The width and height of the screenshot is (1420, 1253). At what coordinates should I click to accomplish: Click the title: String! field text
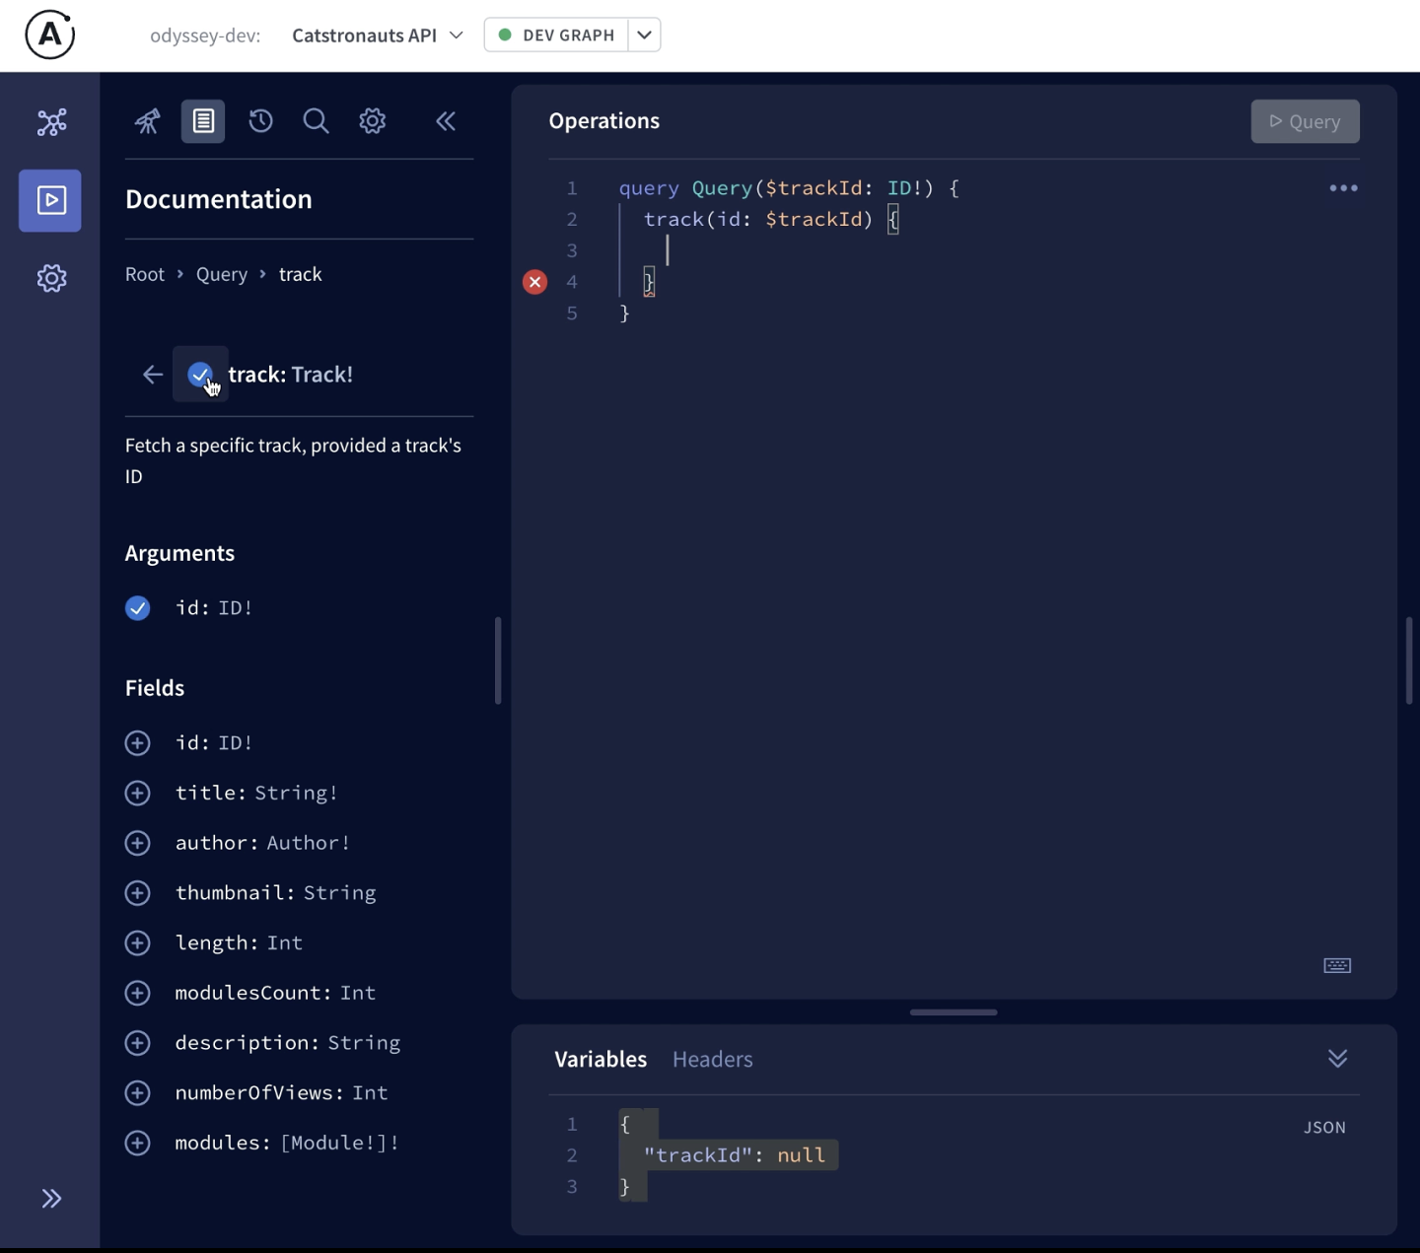[256, 793]
